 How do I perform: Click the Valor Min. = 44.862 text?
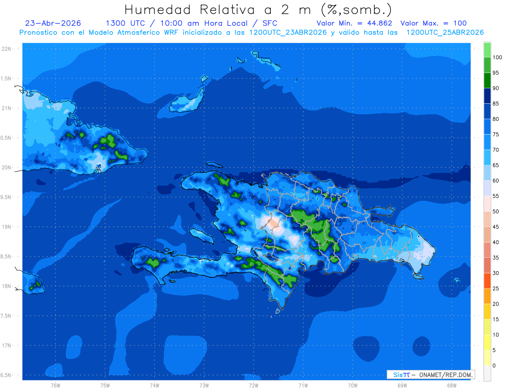(354, 23)
